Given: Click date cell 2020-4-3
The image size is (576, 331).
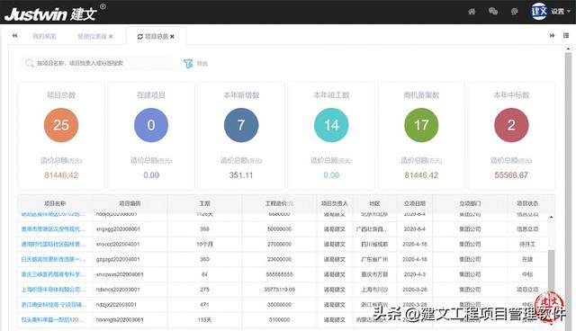Looking at the screenshot, I should point(415,274).
